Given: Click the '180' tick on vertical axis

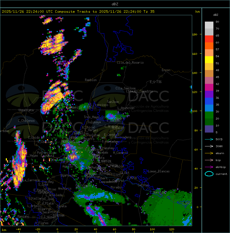Looking at the screenshot, I should pyautogui.click(x=195, y=35).
